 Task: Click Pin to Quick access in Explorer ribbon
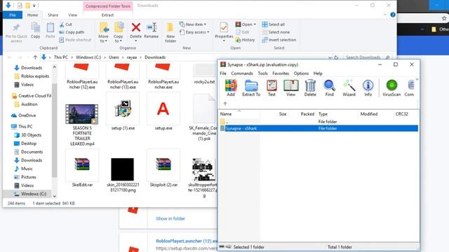[x=16, y=33]
